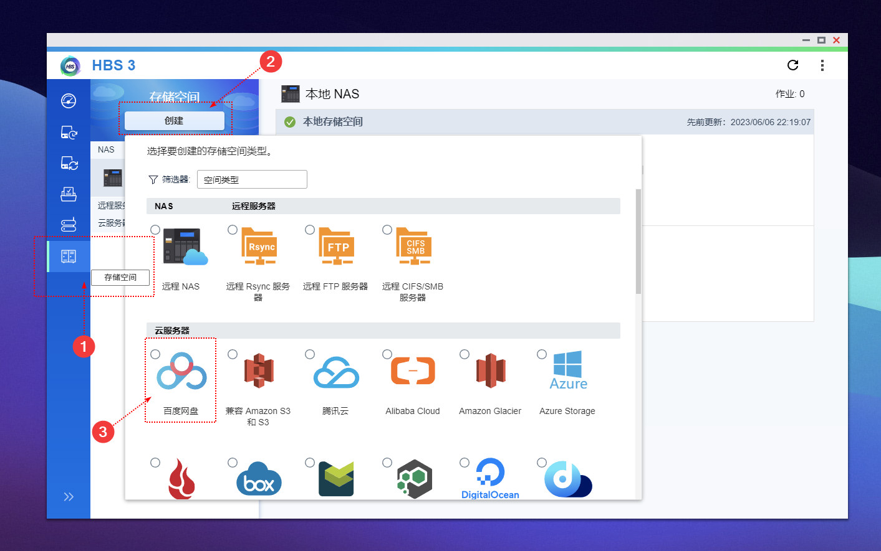Open the Overview dashboard sidebar icon
This screenshot has height=551, width=881.
(69, 101)
